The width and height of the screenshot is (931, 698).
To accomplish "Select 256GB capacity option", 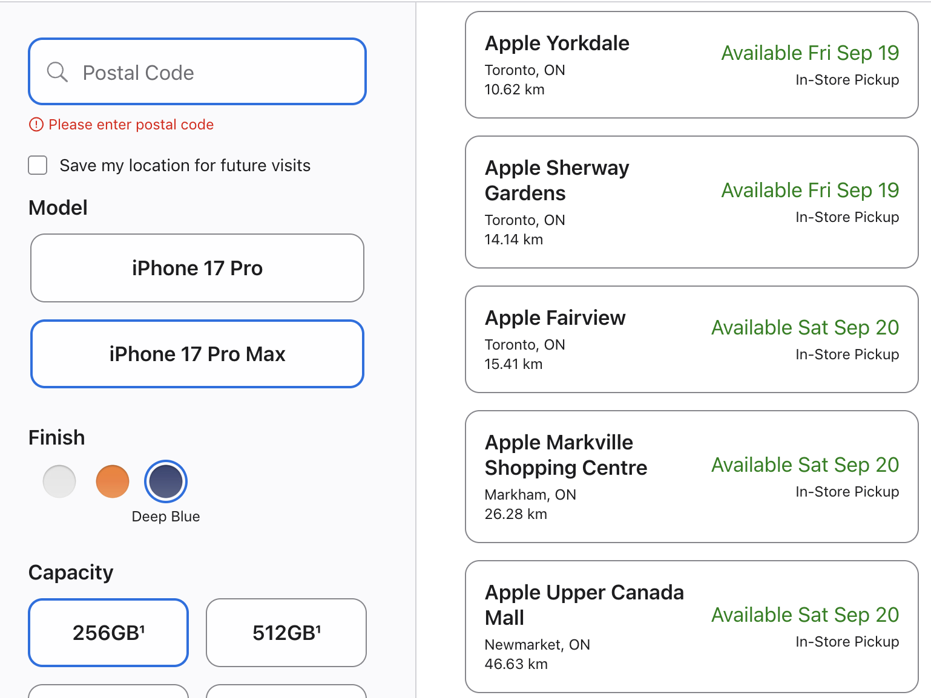I will (109, 633).
